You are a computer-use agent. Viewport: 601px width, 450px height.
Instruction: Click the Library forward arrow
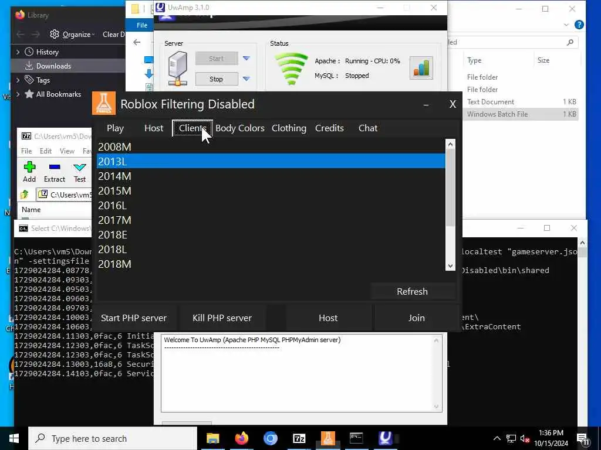(x=36, y=35)
